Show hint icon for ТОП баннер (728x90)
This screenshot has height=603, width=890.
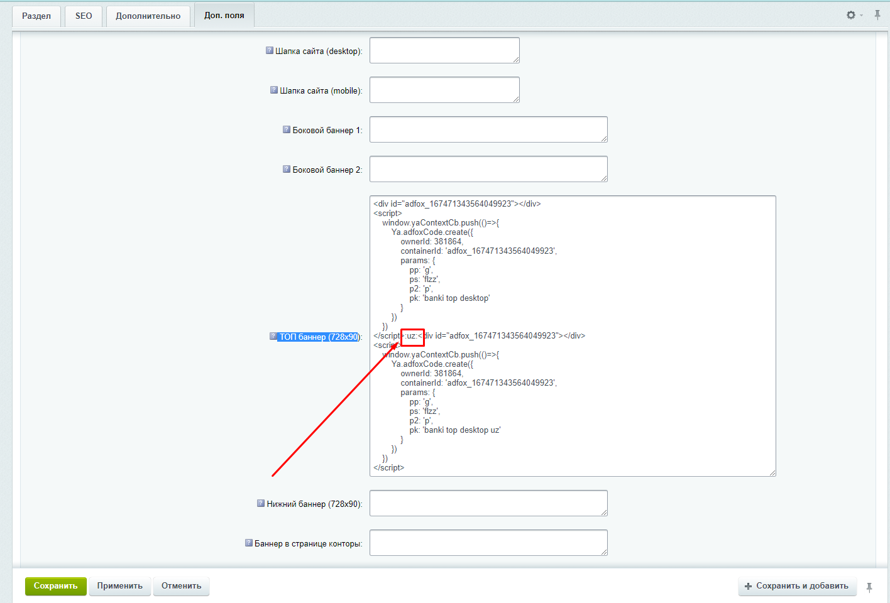click(273, 336)
